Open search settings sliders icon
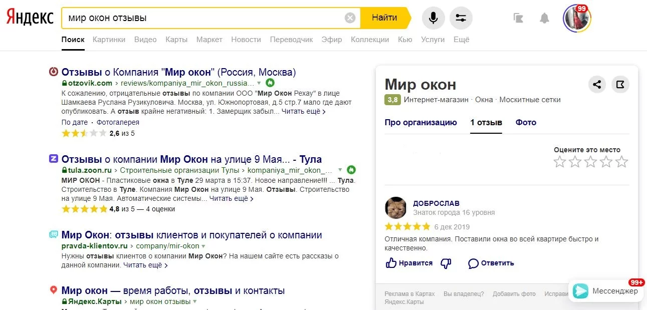The height and width of the screenshot is (310, 647). [461, 18]
